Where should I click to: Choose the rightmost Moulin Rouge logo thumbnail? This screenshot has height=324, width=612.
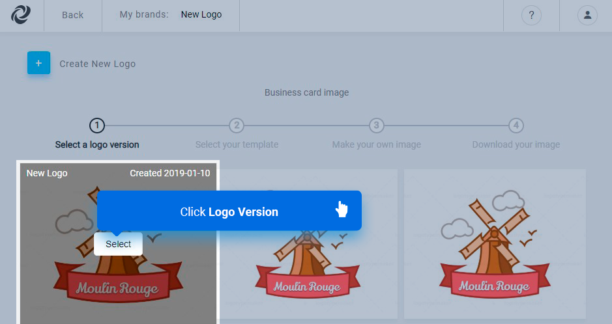tap(495, 244)
